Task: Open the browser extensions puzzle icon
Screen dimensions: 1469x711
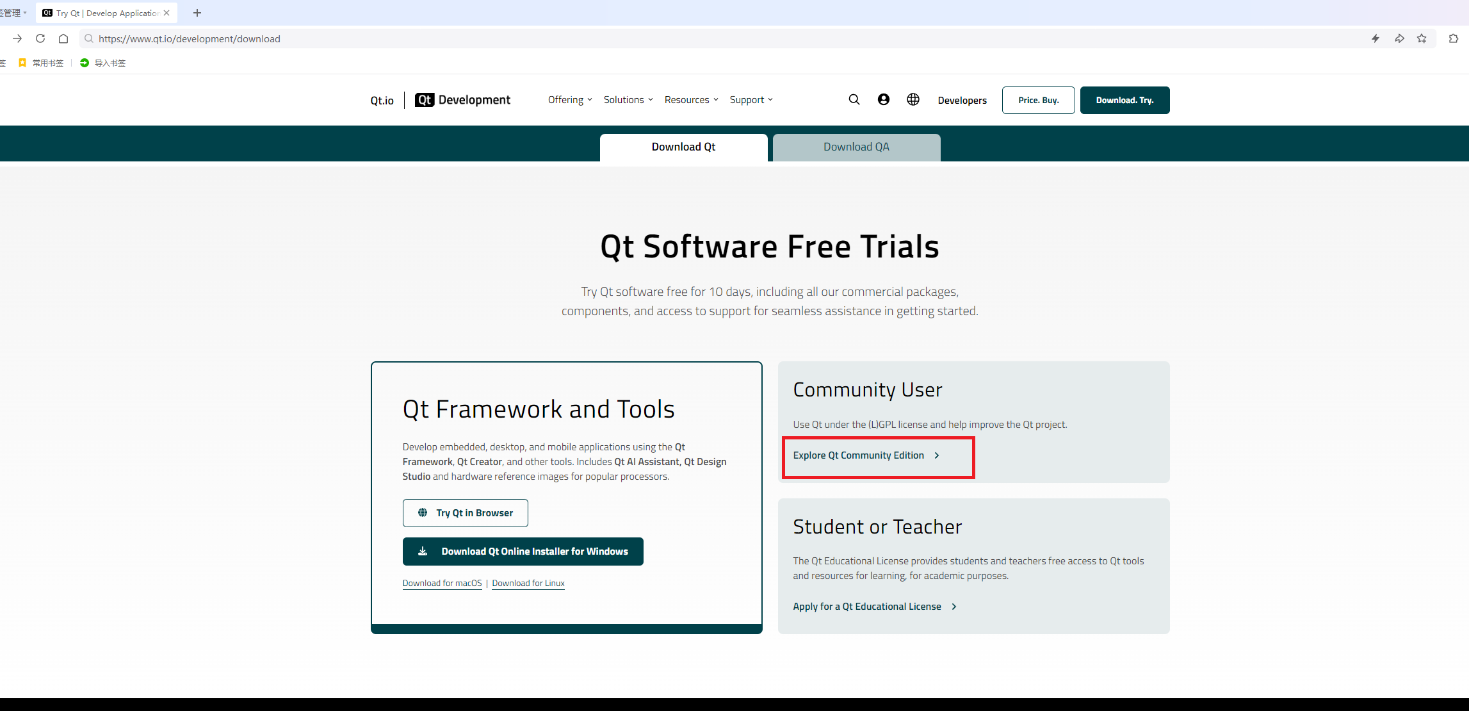Action: (x=1453, y=38)
